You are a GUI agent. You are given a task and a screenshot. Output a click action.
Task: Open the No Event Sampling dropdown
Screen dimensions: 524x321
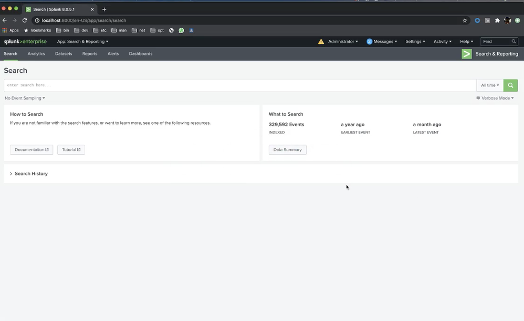pos(25,98)
